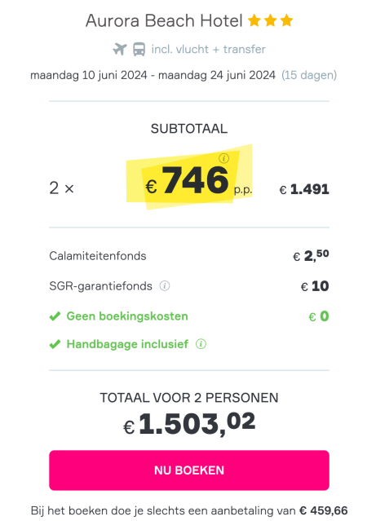The height and width of the screenshot is (521, 367).
Task: Click checkmark beside Handbagage inclusief
Action: pyautogui.click(x=55, y=344)
